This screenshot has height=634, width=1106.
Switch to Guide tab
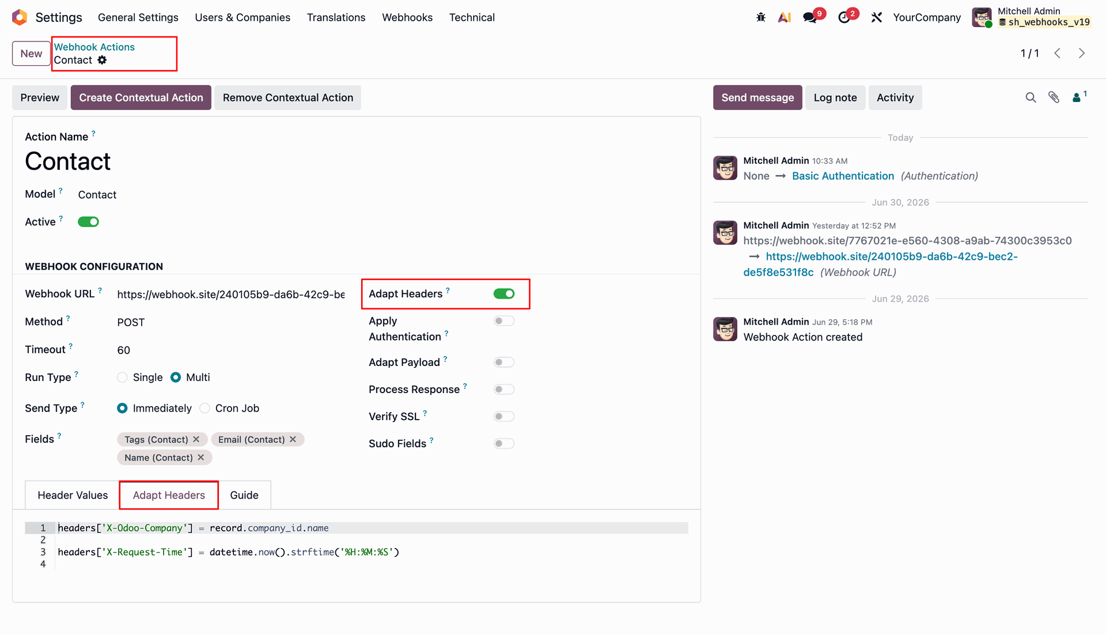pos(244,495)
